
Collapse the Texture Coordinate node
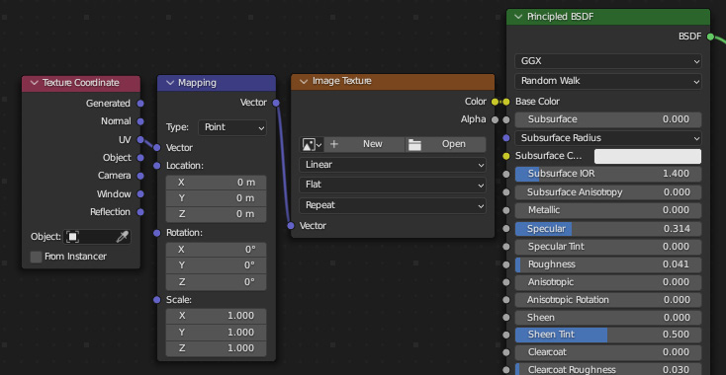click(x=34, y=83)
